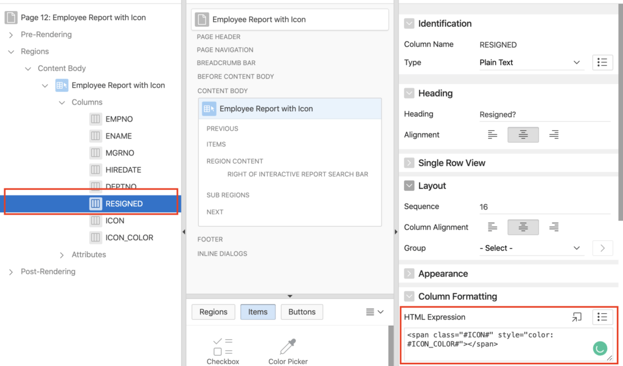Click the BREADCRUMB BAR slot label
Screen dimensions: 623x366
226,63
